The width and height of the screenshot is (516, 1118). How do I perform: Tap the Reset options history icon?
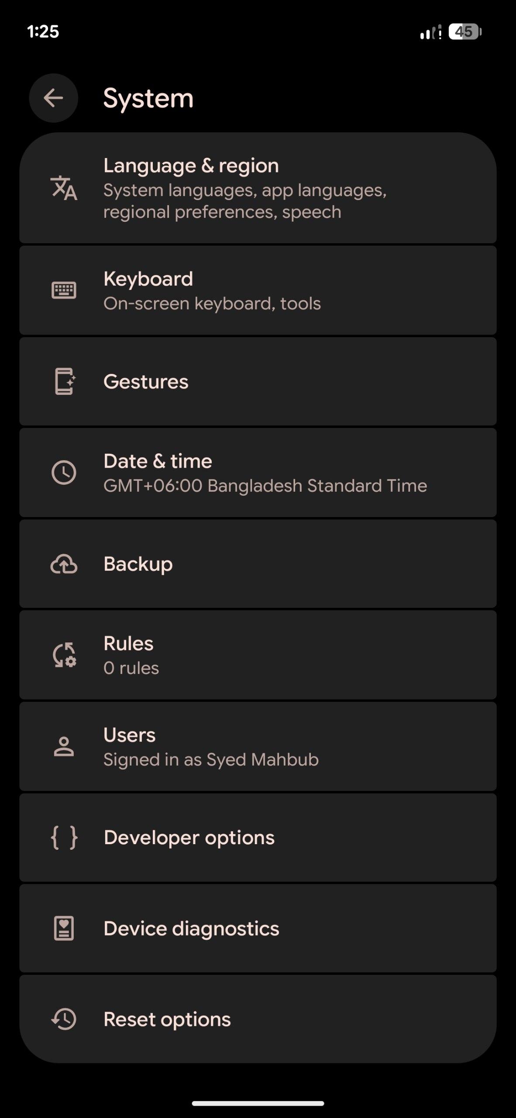pyautogui.click(x=64, y=1019)
